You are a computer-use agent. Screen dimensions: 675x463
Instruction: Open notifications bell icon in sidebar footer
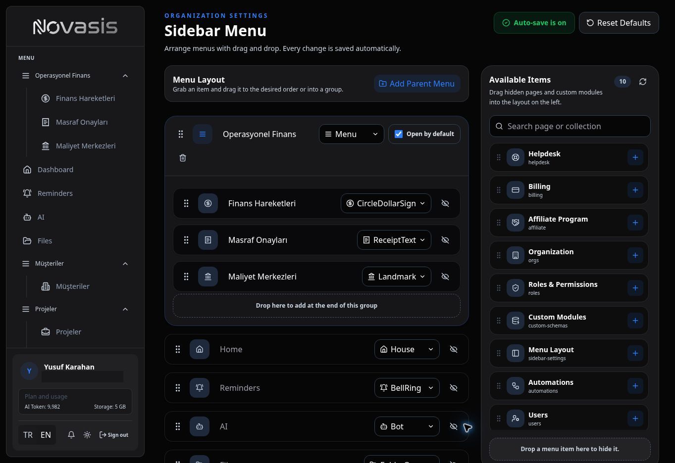71,435
